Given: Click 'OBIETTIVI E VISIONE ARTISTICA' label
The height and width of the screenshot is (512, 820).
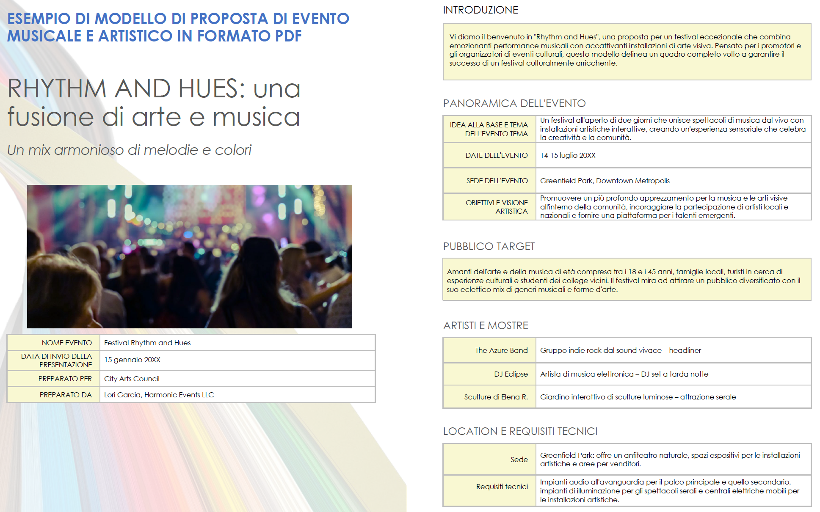Looking at the screenshot, I should [489, 207].
